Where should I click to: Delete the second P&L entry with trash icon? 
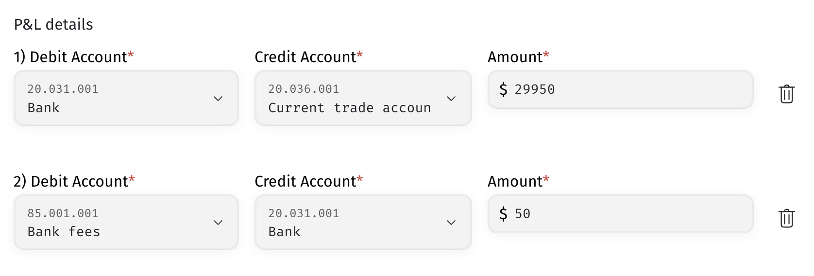(x=786, y=218)
